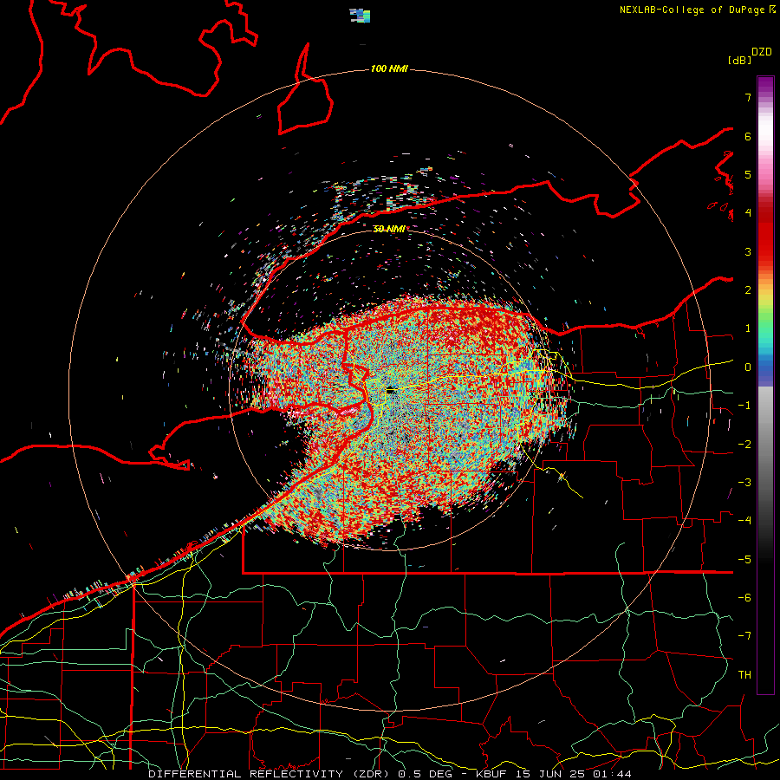Click the 50 NMI range ring label
The height and width of the screenshot is (780, 780).
(389, 229)
